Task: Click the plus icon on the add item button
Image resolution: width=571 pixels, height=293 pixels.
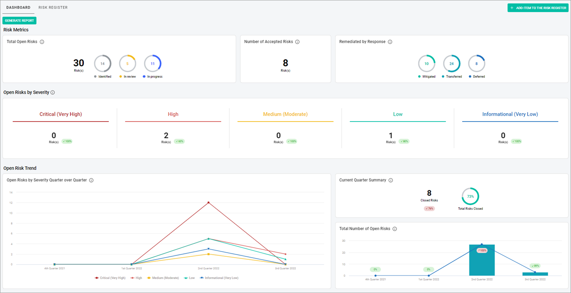Action: 512,7
